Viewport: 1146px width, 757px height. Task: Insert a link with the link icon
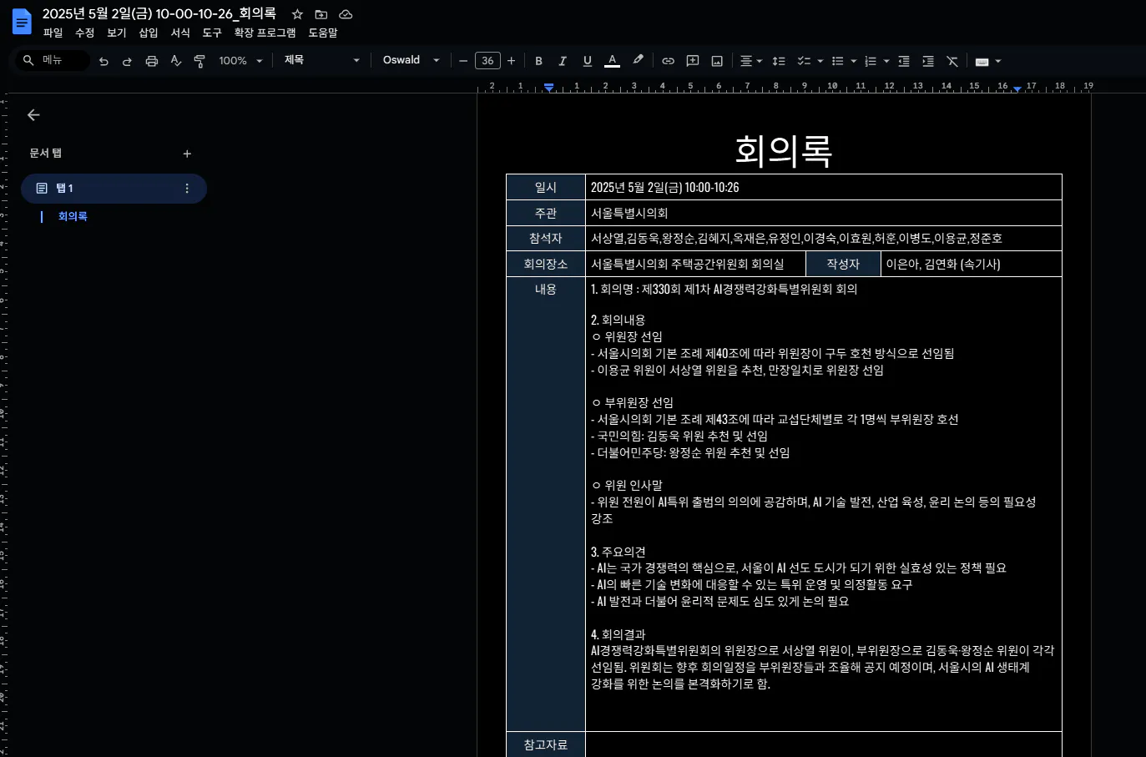667,60
